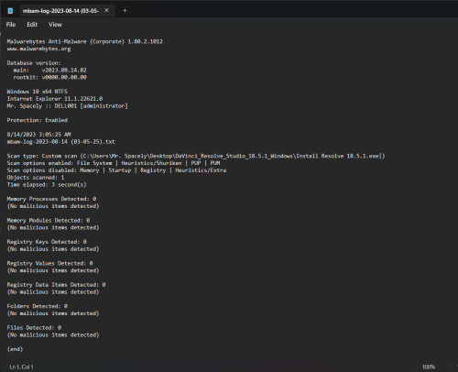Screen dimensions: 458x372
Task: Open the Edit menu
Action: 32,25
